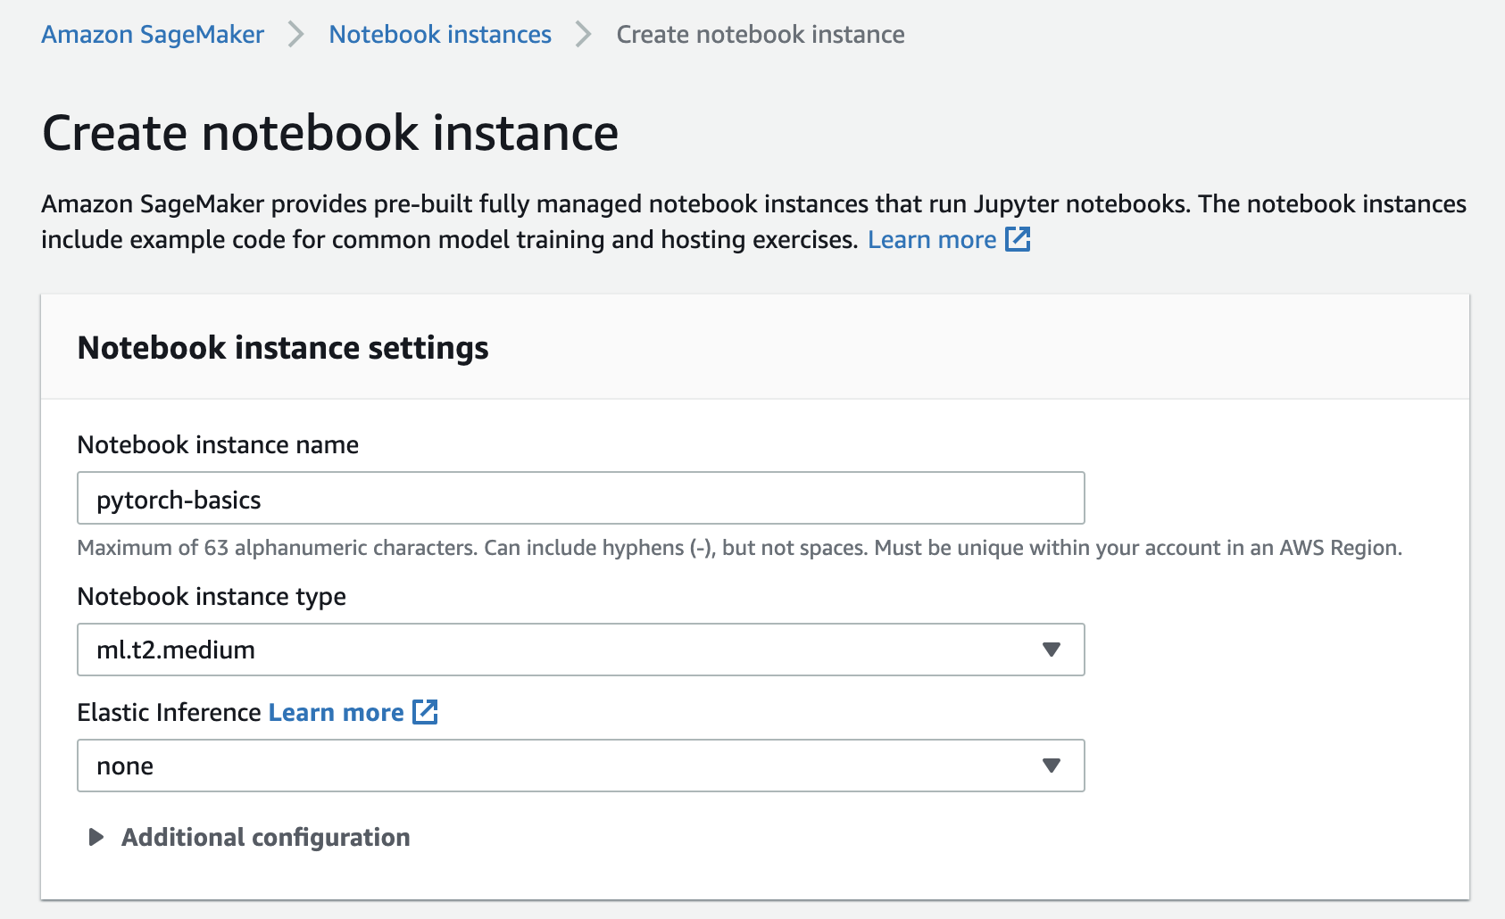Viewport: 1505px width, 919px height.
Task: Open Elastic Inference Learn more link
Action: point(336,712)
